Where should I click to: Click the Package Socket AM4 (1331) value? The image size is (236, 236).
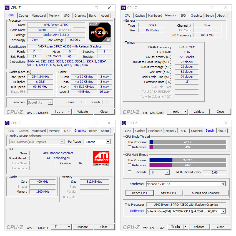click(x=56, y=35)
